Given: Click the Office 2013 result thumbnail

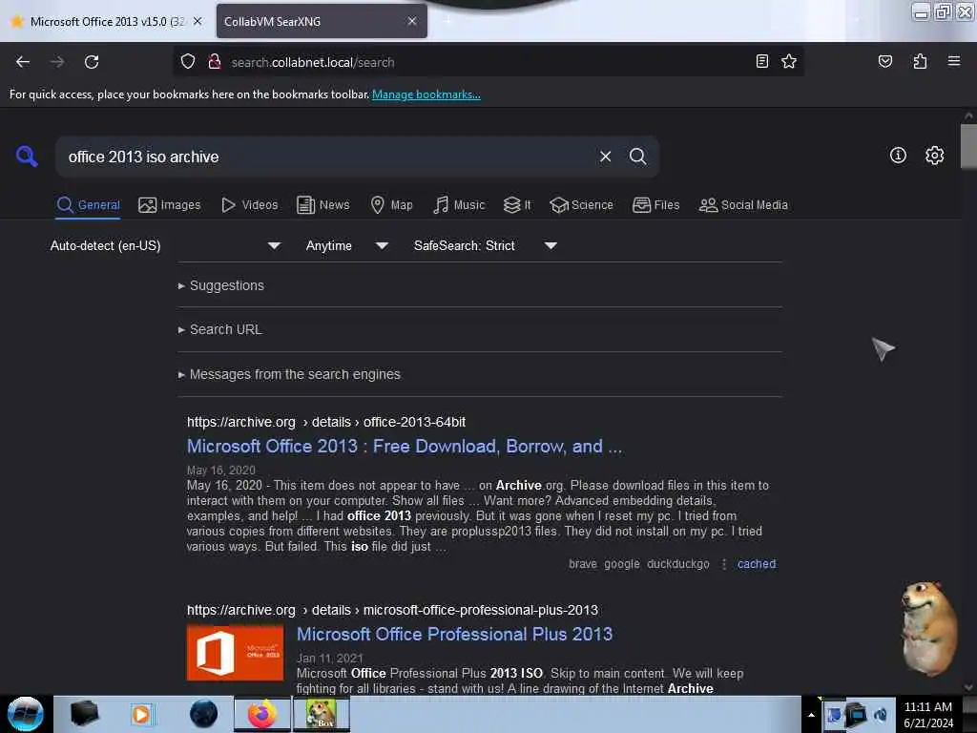Looking at the screenshot, I should click(x=235, y=653).
